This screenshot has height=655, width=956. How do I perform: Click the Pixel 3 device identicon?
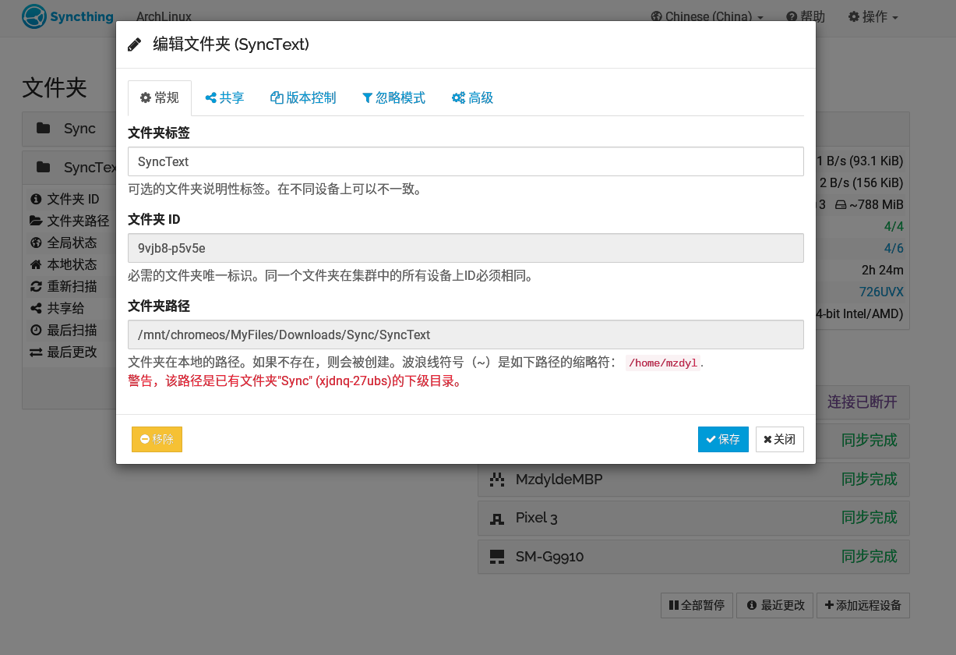[x=497, y=518]
